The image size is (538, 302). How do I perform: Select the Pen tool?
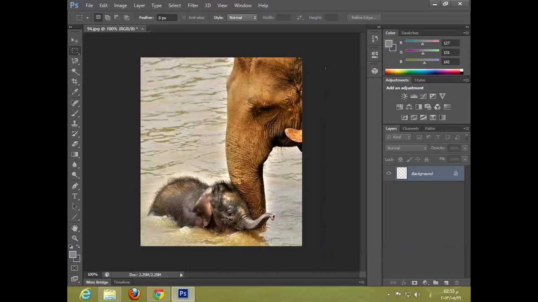(75, 186)
